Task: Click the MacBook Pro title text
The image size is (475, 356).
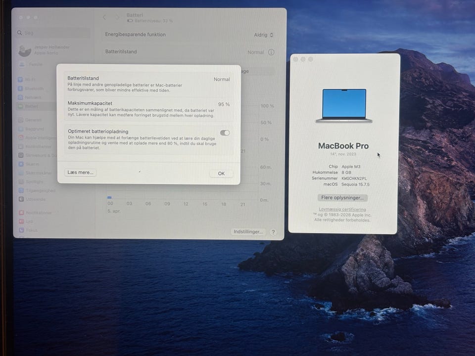Action: (343, 146)
